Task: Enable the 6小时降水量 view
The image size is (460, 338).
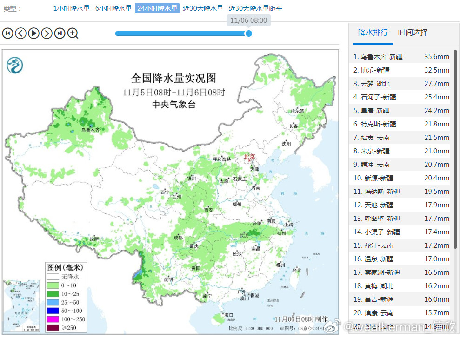Action: click(113, 8)
